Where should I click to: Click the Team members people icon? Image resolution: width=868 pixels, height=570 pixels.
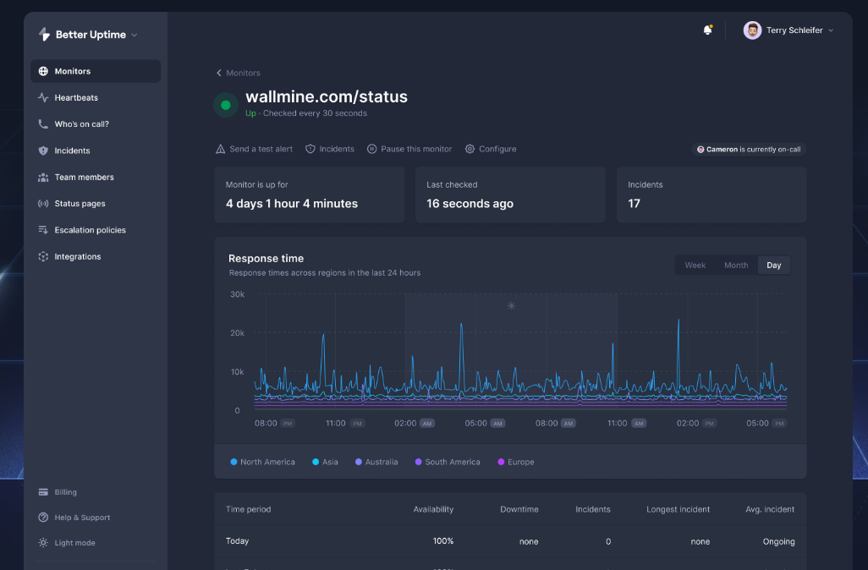pyautogui.click(x=43, y=178)
